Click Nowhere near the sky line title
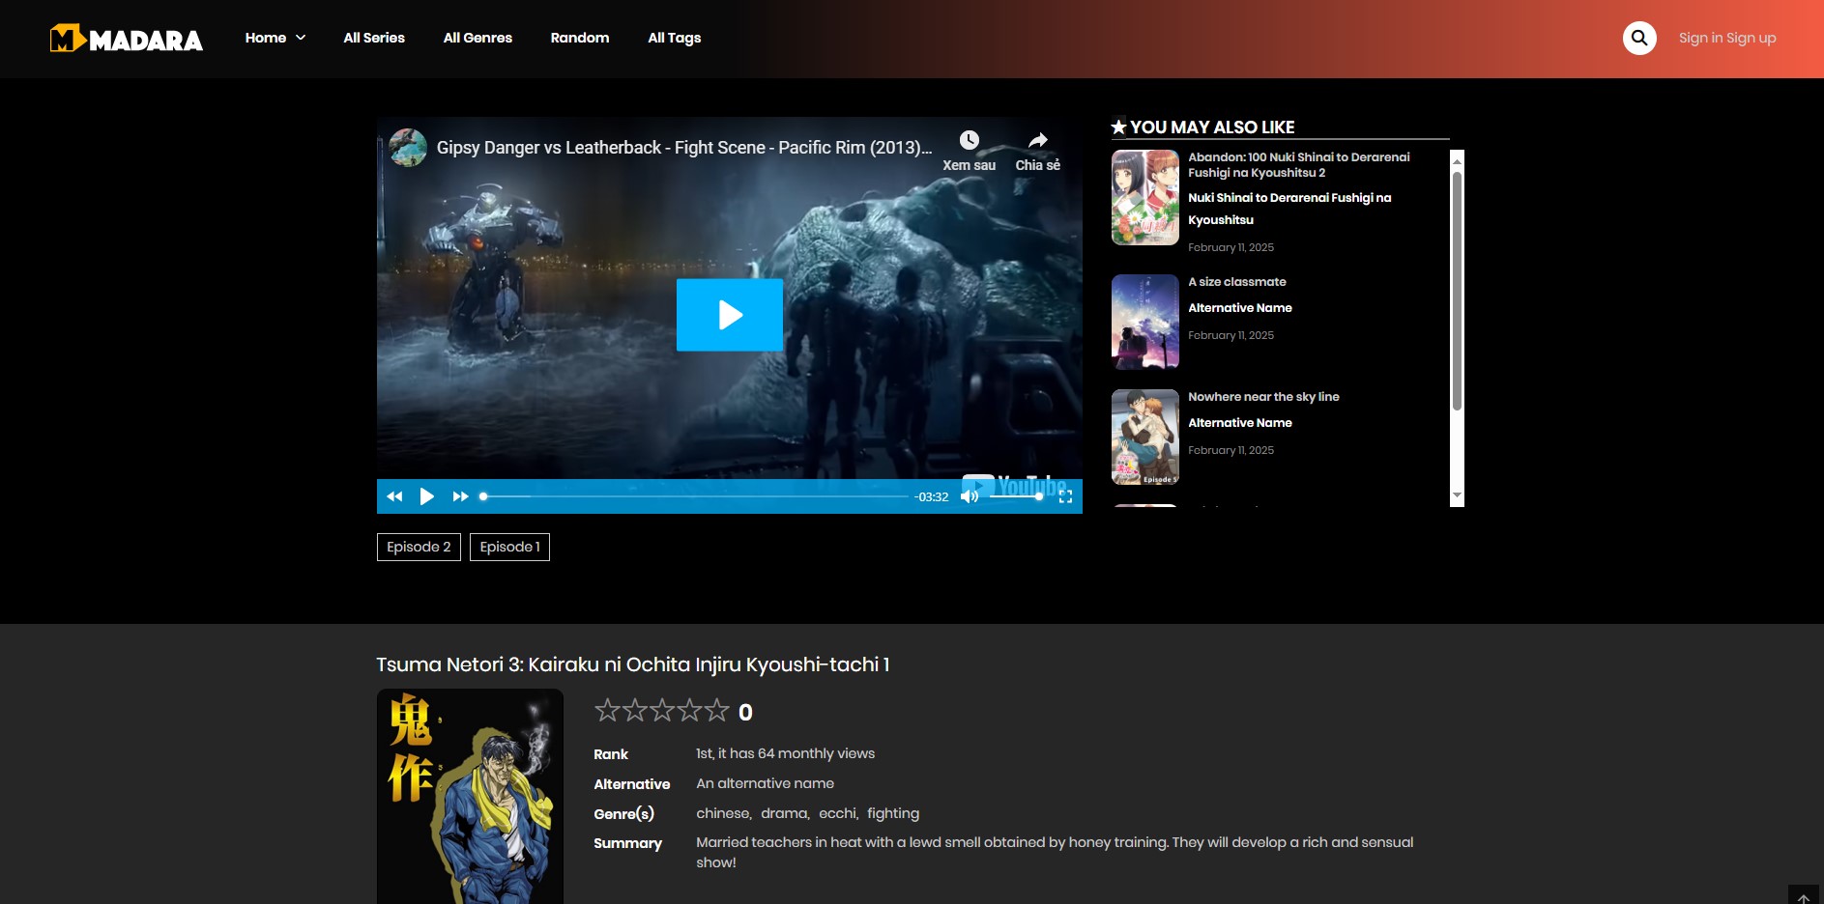The width and height of the screenshot is (1824, 904). point(1263,397)
